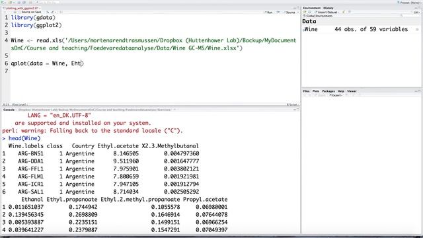Click the save workspace icon in Environment
The height and width of the screenshot is (238, 423).
coord(309,12)
